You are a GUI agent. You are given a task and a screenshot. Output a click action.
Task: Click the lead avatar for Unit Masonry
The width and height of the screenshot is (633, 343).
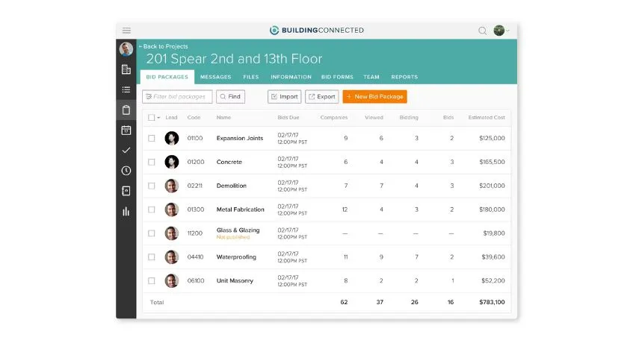pyautogui.click(x=172, y=280)
